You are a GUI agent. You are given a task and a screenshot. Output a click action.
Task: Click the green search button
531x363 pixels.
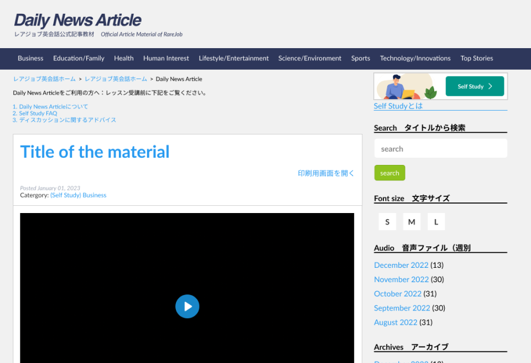[x=389, y=173]
